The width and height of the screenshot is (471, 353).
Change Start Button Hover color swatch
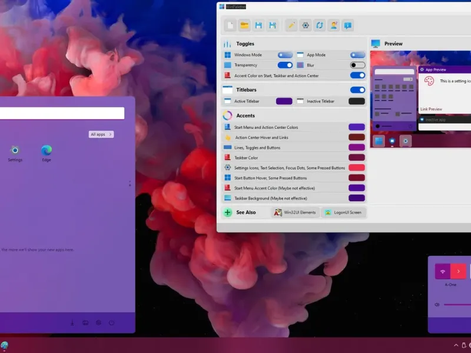point(357,178)
